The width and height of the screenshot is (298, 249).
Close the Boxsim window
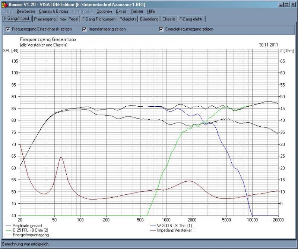click(x=292, y=4)
